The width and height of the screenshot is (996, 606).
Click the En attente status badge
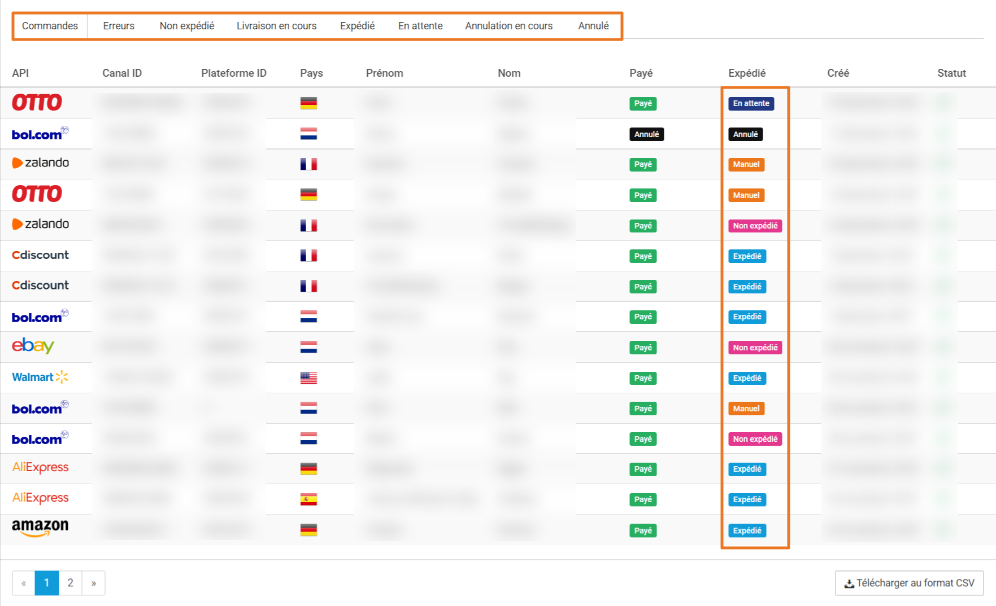(751, 103)
